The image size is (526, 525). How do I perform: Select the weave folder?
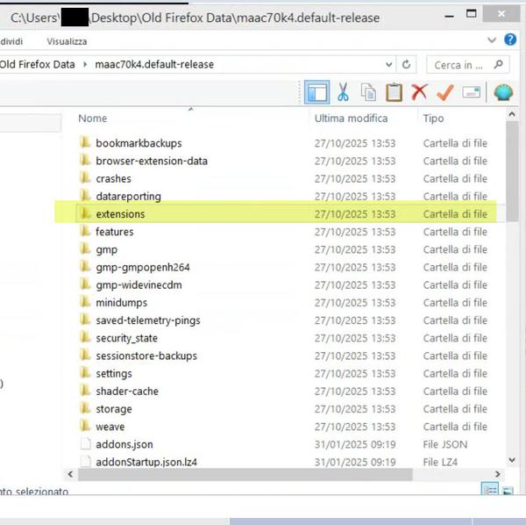point(110,427)
